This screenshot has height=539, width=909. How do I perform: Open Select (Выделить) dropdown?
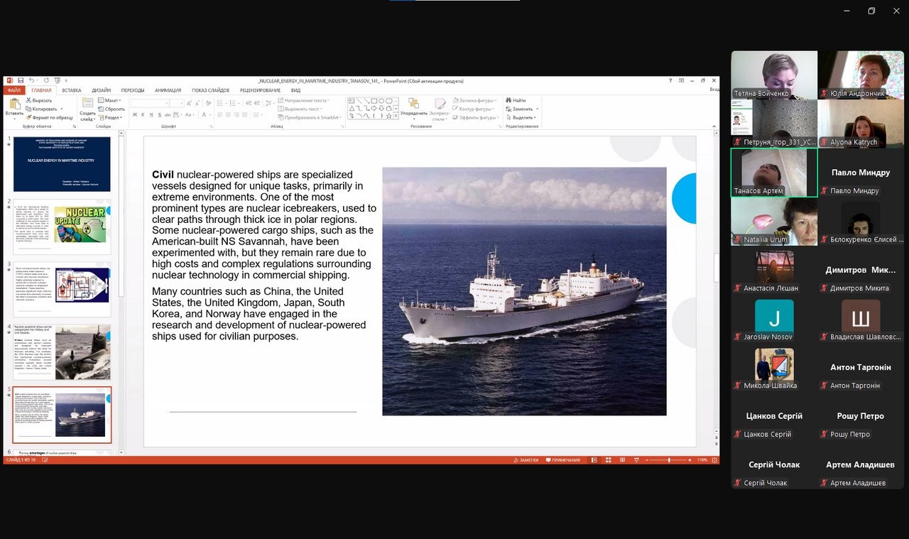(521, 117)
